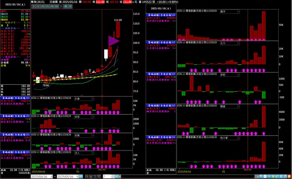Click the 78.80 low price label on chart
Image resolution: width=292 pixels, height=179 pixels.
click(x=46, y=86)
